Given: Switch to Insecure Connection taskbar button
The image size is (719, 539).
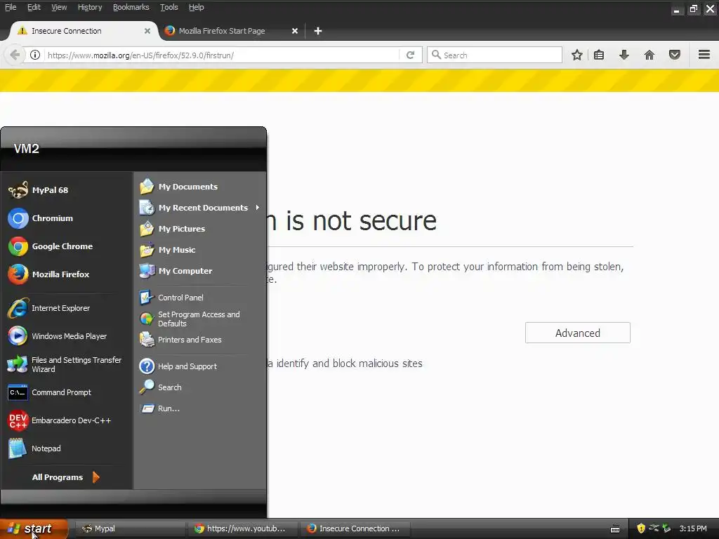Looking at the screenshot, I should pos(355,528).
